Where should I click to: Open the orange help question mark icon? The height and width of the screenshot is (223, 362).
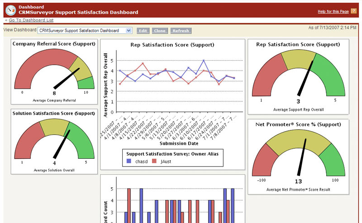tap(353, 11)
